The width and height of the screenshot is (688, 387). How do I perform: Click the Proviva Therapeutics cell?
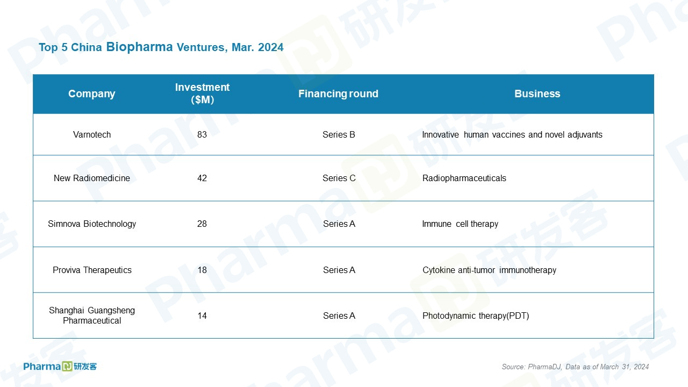pos(92,270)
